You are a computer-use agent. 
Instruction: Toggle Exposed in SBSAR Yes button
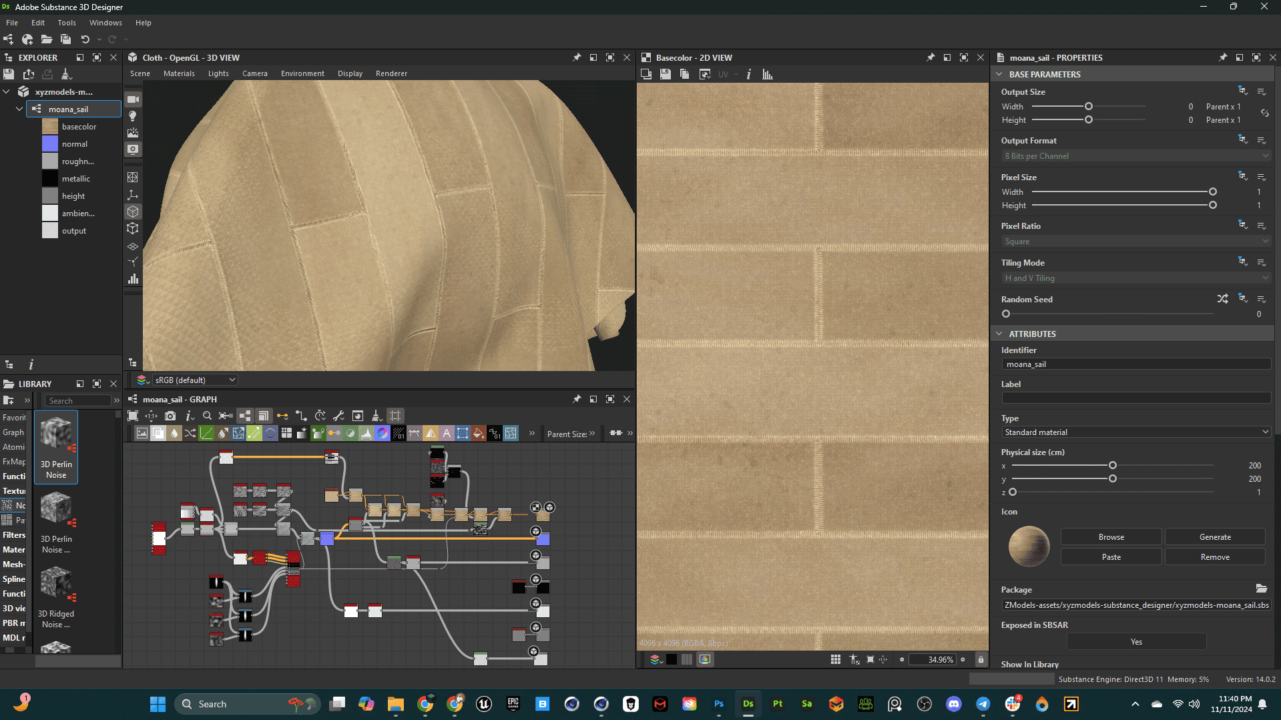click(1136, 642)
